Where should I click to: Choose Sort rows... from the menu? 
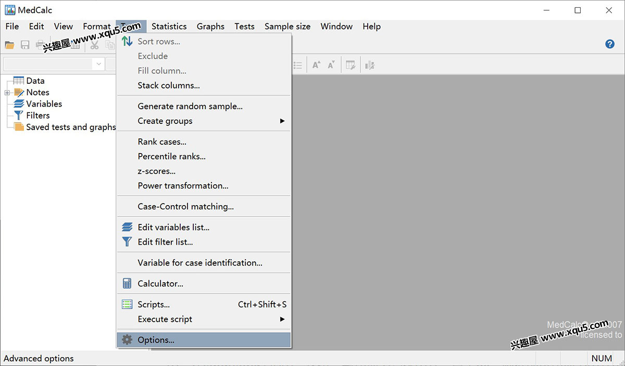(x=204, y=42)
